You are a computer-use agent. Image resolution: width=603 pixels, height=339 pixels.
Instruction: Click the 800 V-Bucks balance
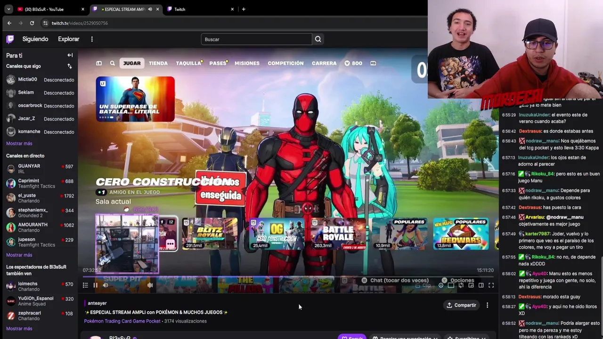(x=353, y=63)
